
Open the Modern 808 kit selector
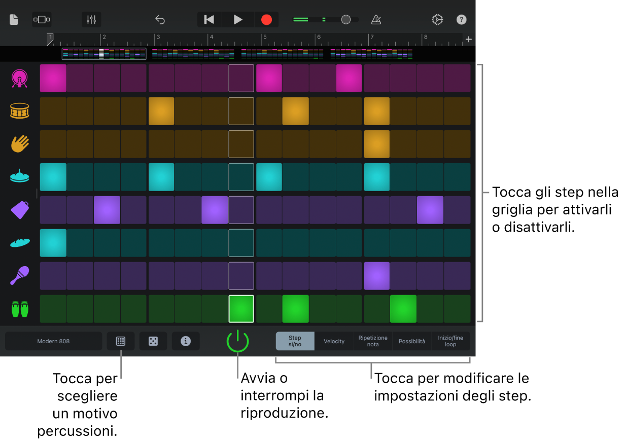point(53,341)
